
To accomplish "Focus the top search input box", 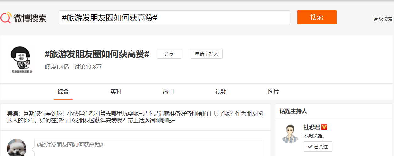I will [174, 18].
